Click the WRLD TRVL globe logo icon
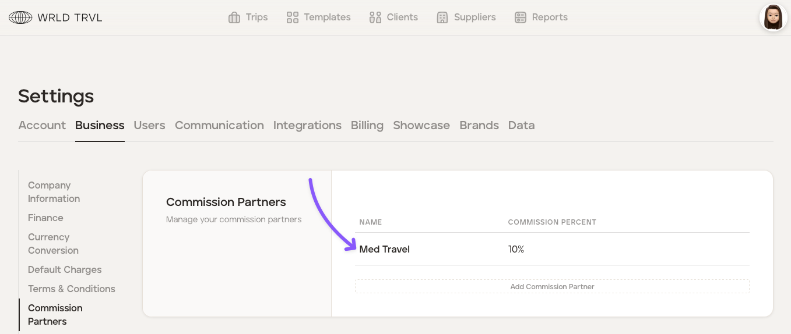The height and width of the screenshot is (334, 791). pyautogui.click(x=20, y=17)
